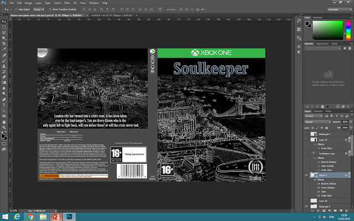This screenshot has height=221, width=354.
Task: Hide the Ellipse 3 layer
Action: pyautogui.click(x=306, y=175)
